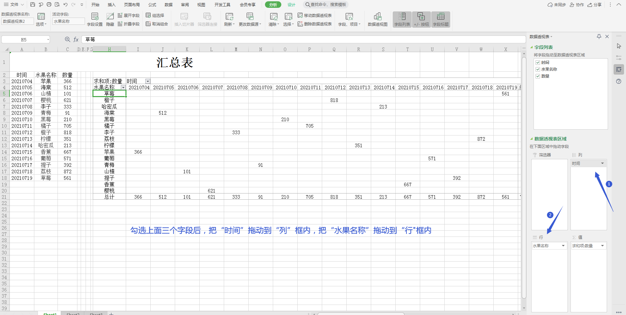Open the help icon in right sidebar
This screenshot has width=626, height=315.
[x=619, y=81]
